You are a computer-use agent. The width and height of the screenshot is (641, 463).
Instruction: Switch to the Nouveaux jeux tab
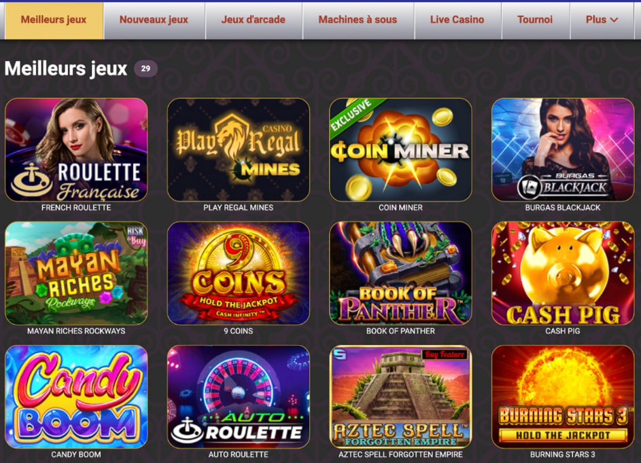(154, 20)
